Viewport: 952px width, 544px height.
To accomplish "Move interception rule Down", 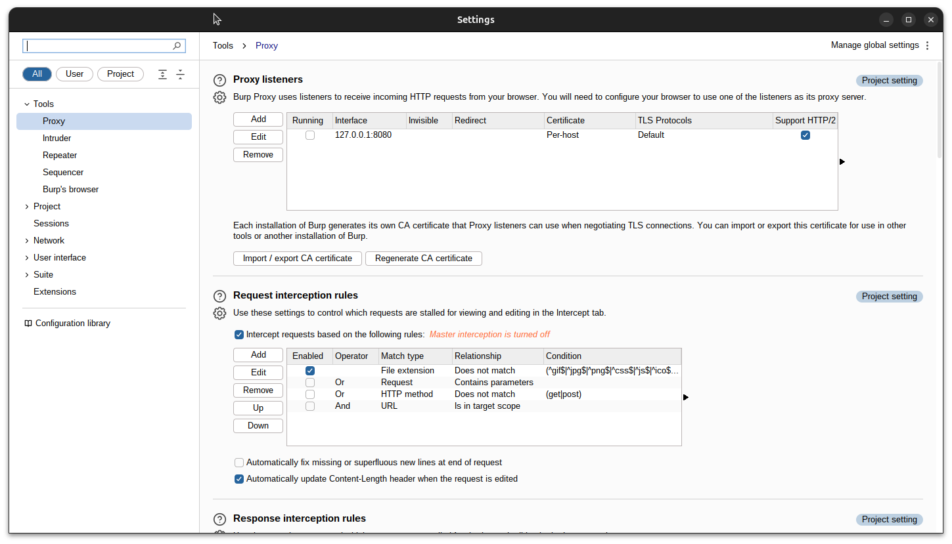I will tap(258, 426).
